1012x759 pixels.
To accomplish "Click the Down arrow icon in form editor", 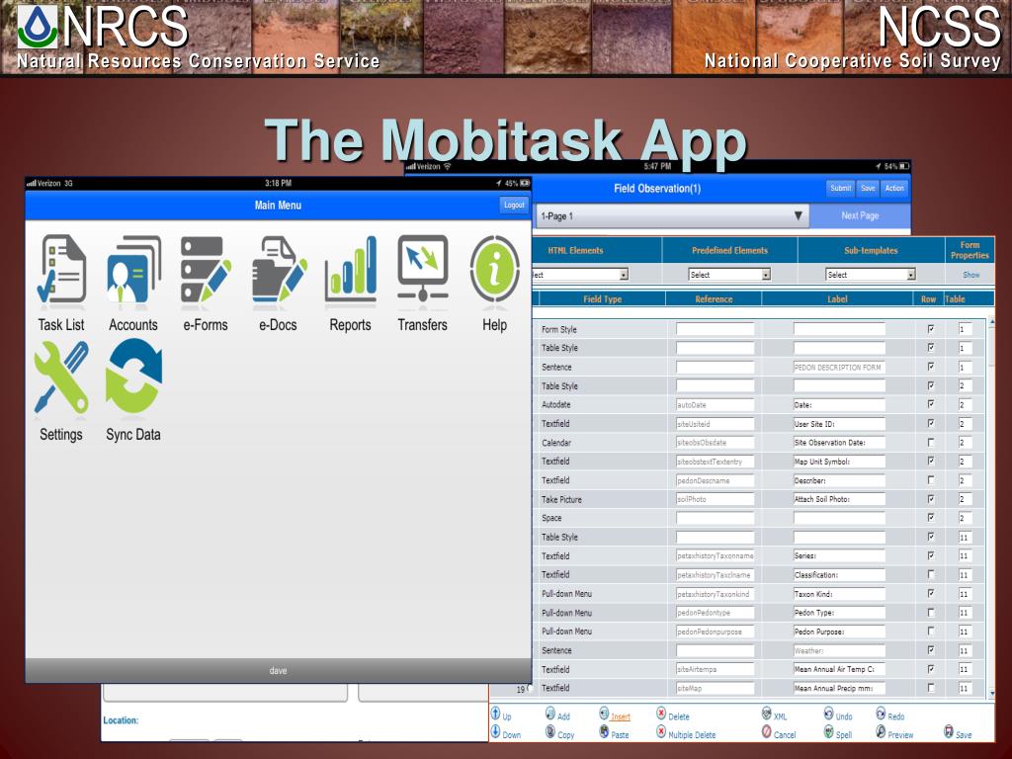I will 496,731.
